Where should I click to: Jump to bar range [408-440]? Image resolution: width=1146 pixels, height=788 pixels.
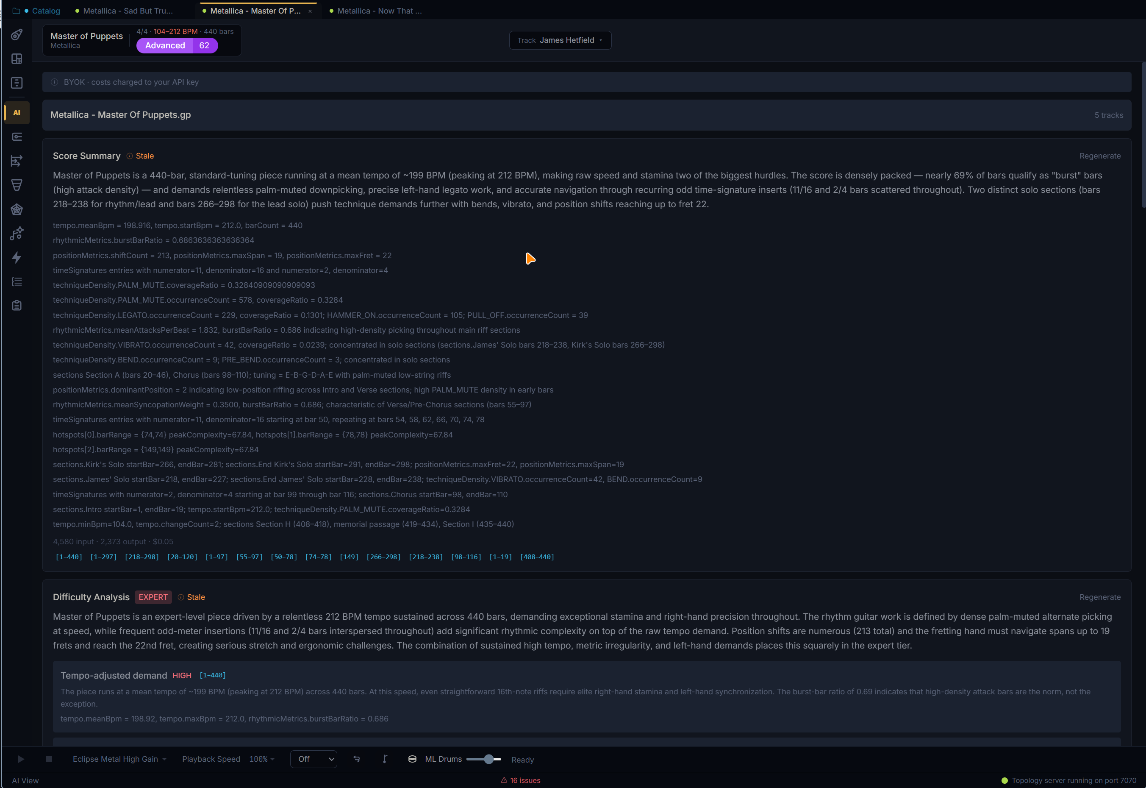[537, 557]
